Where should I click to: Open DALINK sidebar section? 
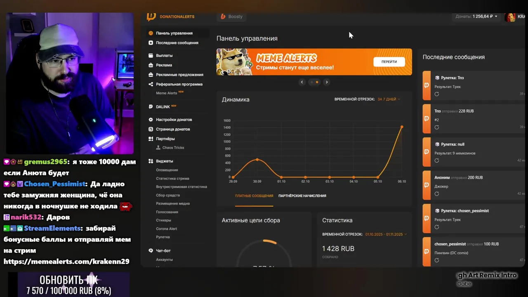click(163, 107)
